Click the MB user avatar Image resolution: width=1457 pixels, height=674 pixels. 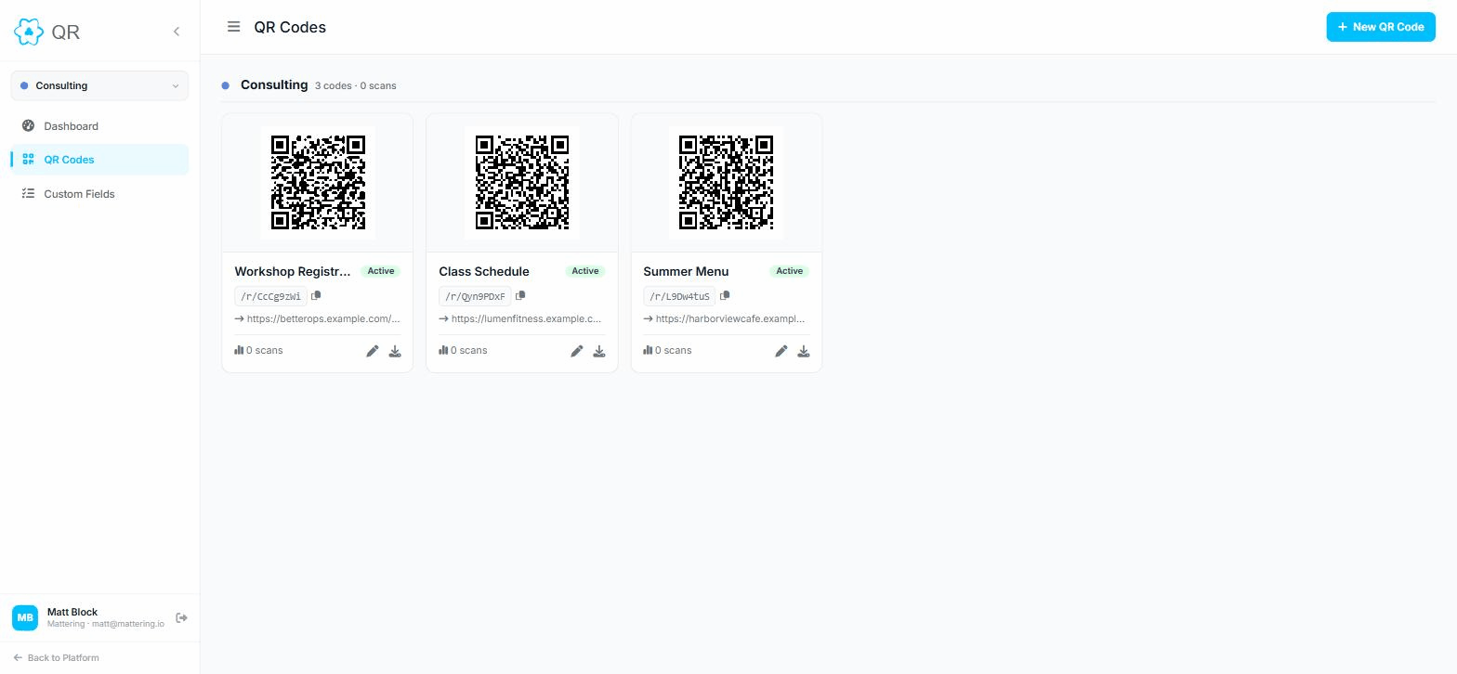click(x=25, y=617)
